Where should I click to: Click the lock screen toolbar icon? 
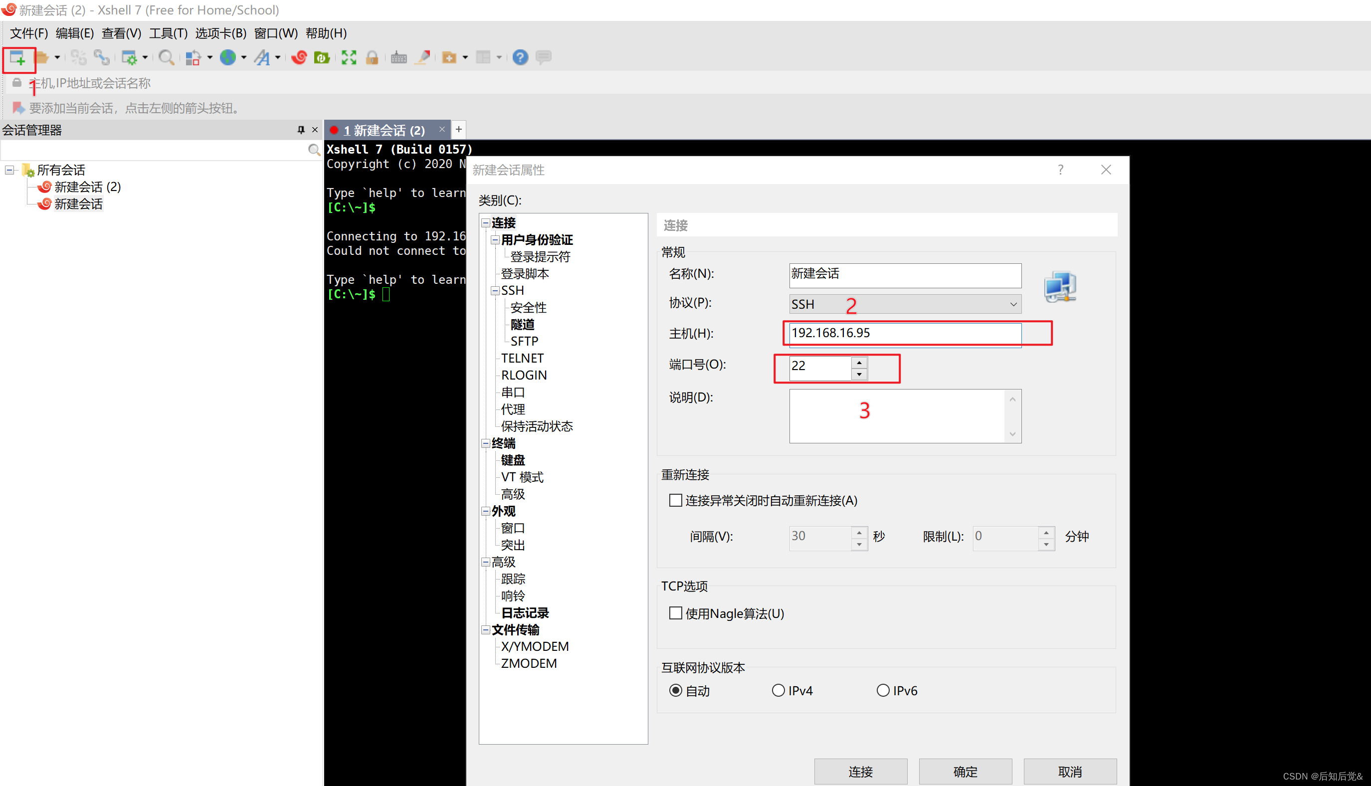[x=372, y=58]
